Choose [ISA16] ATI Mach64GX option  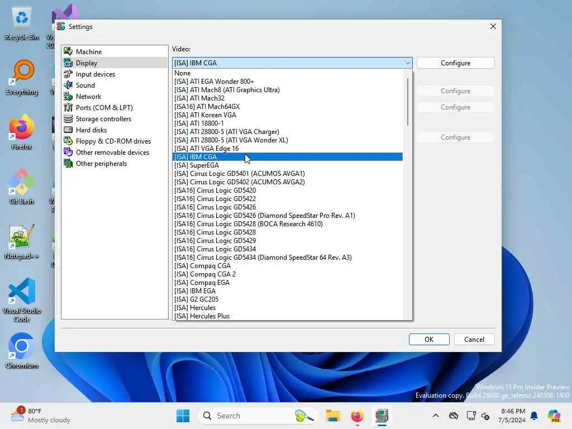288,107
